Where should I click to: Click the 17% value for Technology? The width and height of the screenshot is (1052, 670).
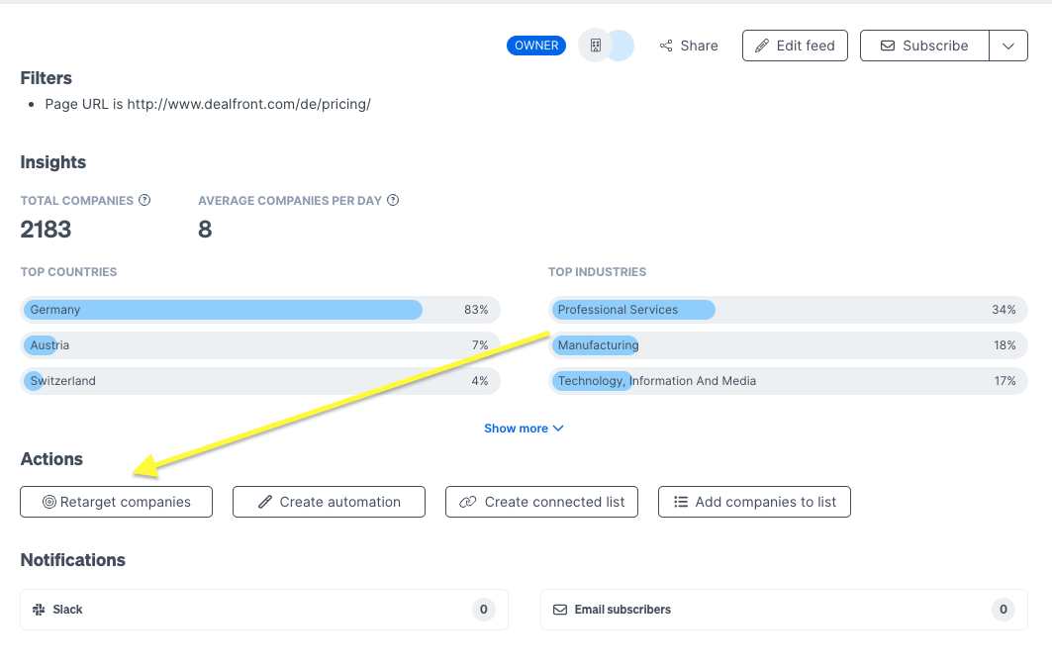coord(1004,381)
